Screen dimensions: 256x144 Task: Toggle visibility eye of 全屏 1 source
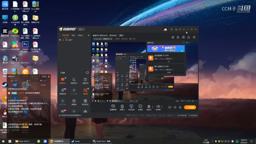coord(60,40)
